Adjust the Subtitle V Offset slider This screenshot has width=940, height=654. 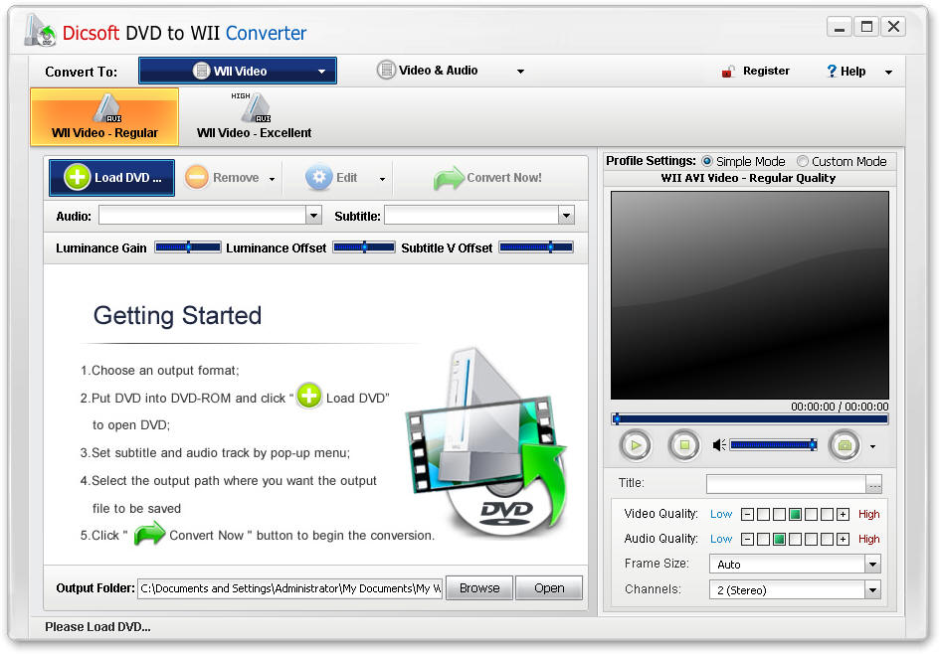(536, 247)
